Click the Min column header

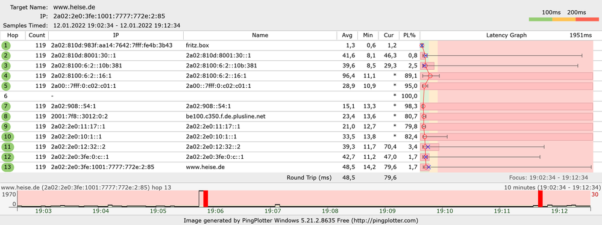(368, 35)
